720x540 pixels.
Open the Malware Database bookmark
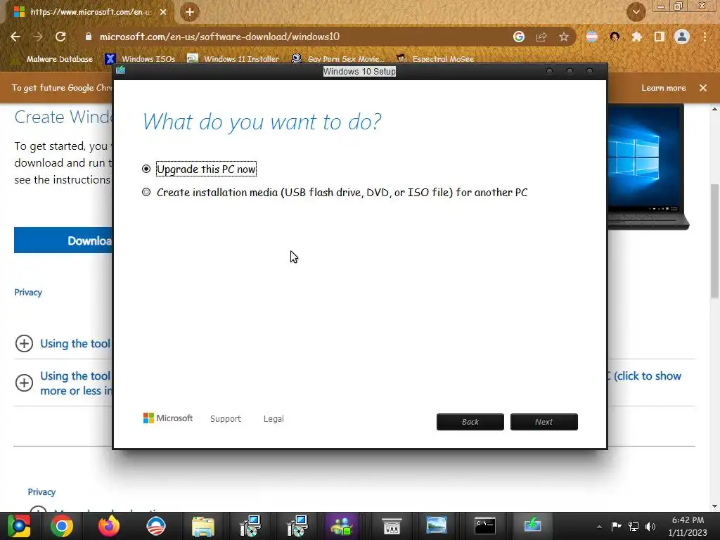(53, 59)
